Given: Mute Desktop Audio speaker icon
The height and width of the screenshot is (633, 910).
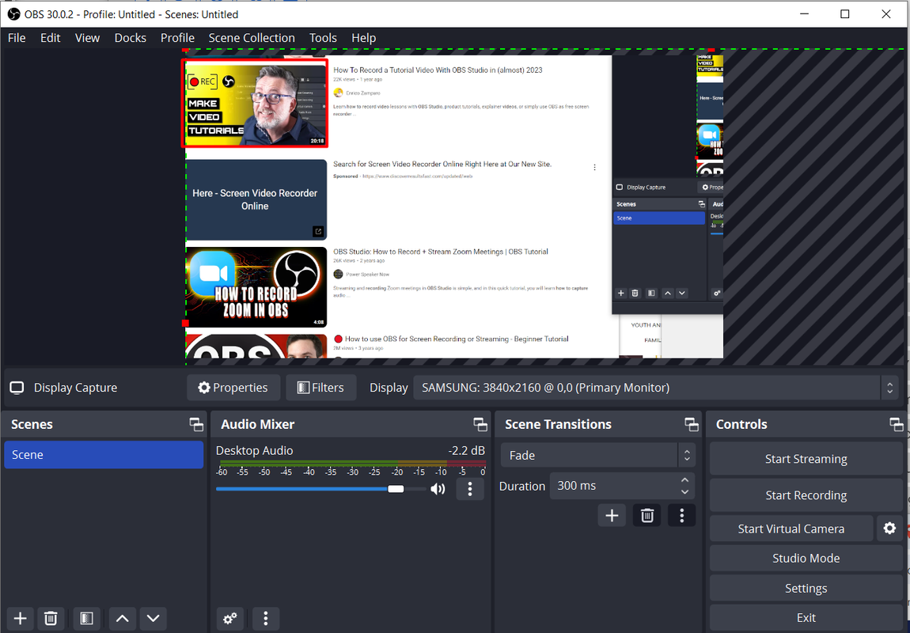Looking at the screenshot, I should (x=438, y=489).
